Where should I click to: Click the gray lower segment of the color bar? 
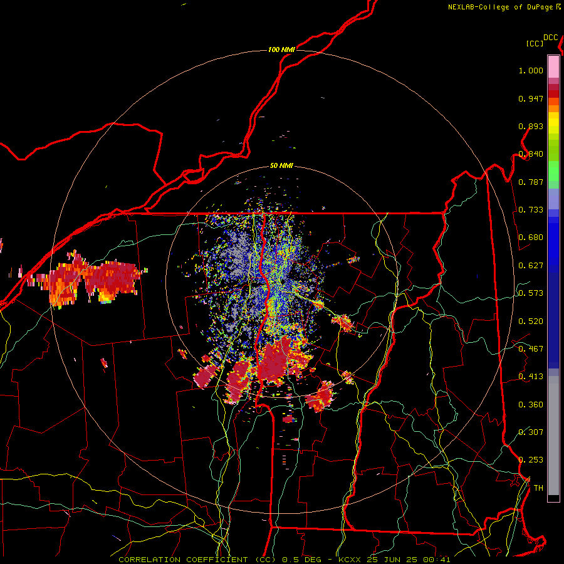click(x=553, y=436)
